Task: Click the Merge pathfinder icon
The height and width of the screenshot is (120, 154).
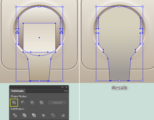Action: pyautogui.click(x=34, y=115)
